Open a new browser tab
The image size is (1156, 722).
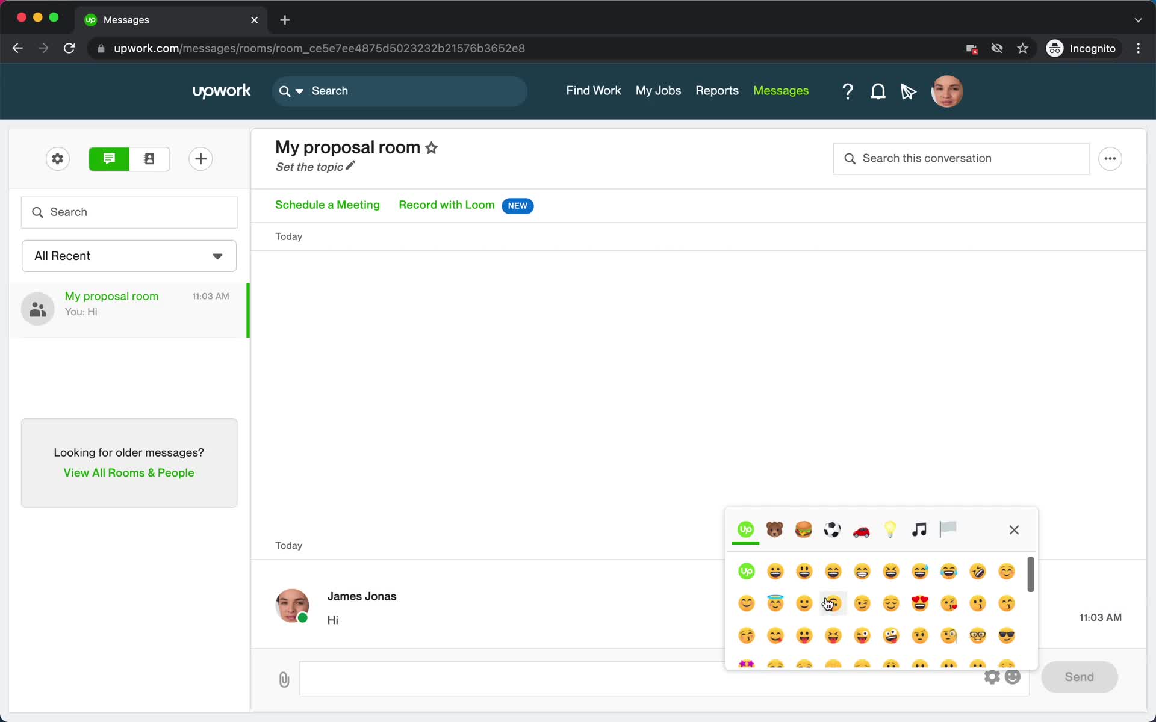click(x=285, y=20)
